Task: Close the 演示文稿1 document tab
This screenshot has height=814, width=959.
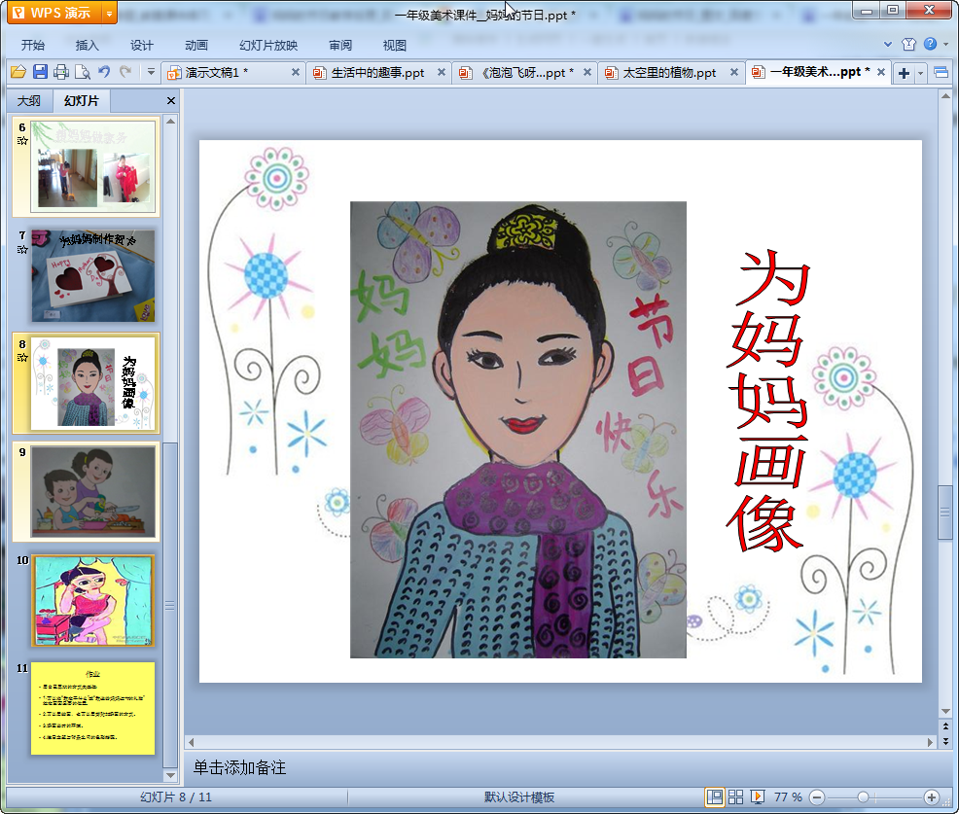Action: pyautogui.click(x=296, y=72)
